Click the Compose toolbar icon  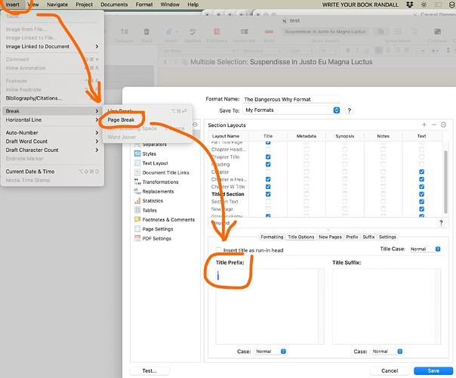[x=437, y=32]
